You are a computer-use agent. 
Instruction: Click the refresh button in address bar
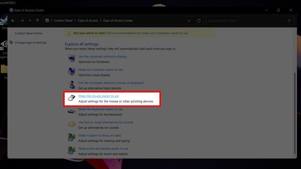coord(199,20)
